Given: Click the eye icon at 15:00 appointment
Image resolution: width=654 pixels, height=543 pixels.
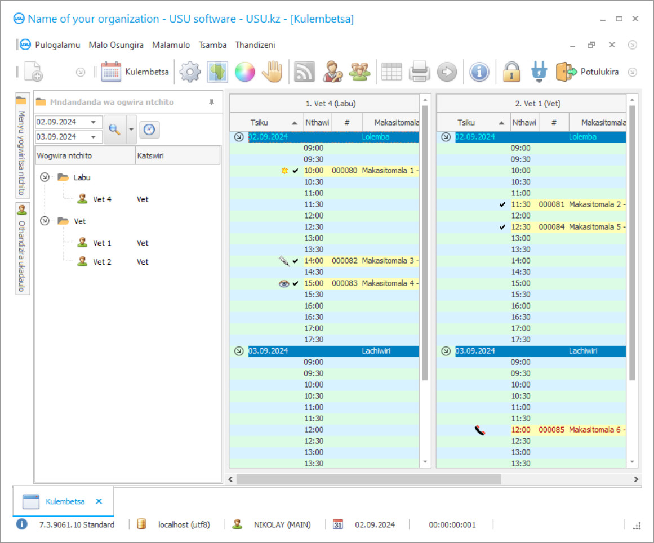Looking at the screenshot, I should pyautogui.click(x=284, y=283).
